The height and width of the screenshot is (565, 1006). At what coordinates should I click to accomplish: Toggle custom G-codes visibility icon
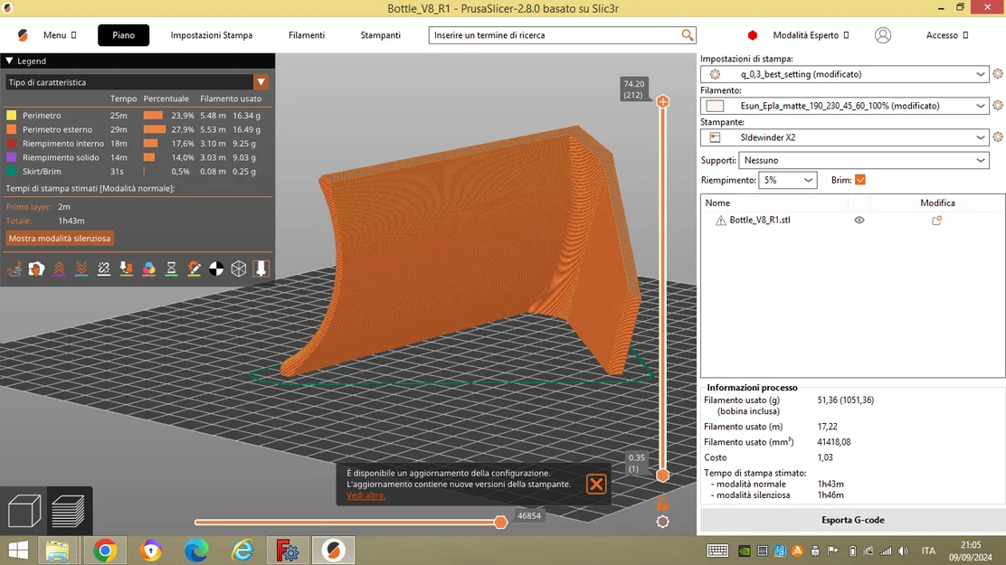click(194, 268)
